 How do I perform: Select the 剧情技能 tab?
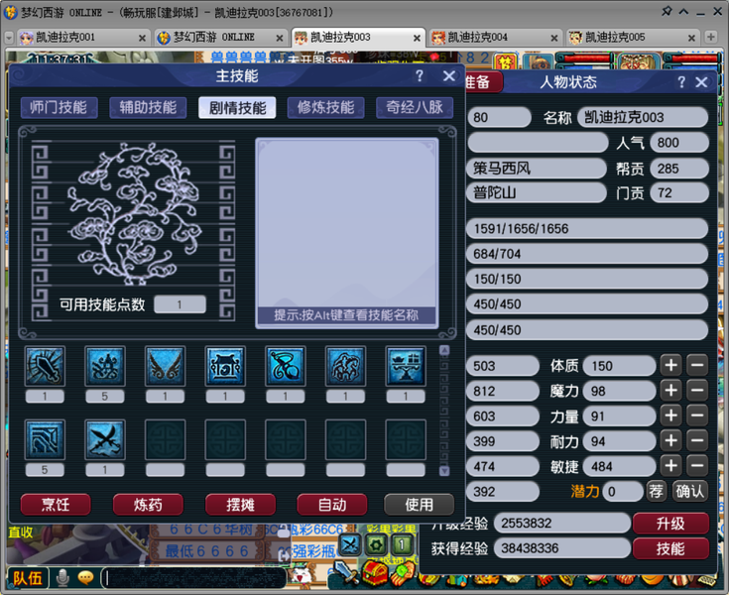tap(237, 107)
